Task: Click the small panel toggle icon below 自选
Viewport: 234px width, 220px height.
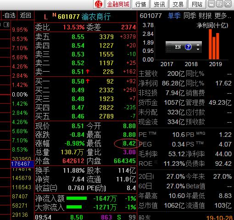Action: (6, 24)
